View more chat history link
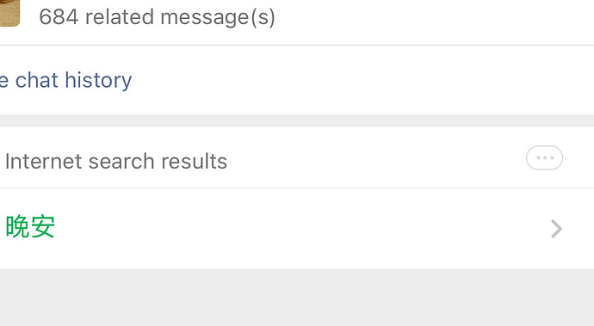The height and width of the screenshot is (326, 594). [65, 80]
